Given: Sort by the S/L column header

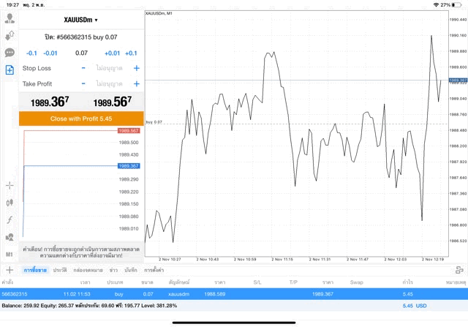Looking at the screenshot, I should (x=257, y=282).
